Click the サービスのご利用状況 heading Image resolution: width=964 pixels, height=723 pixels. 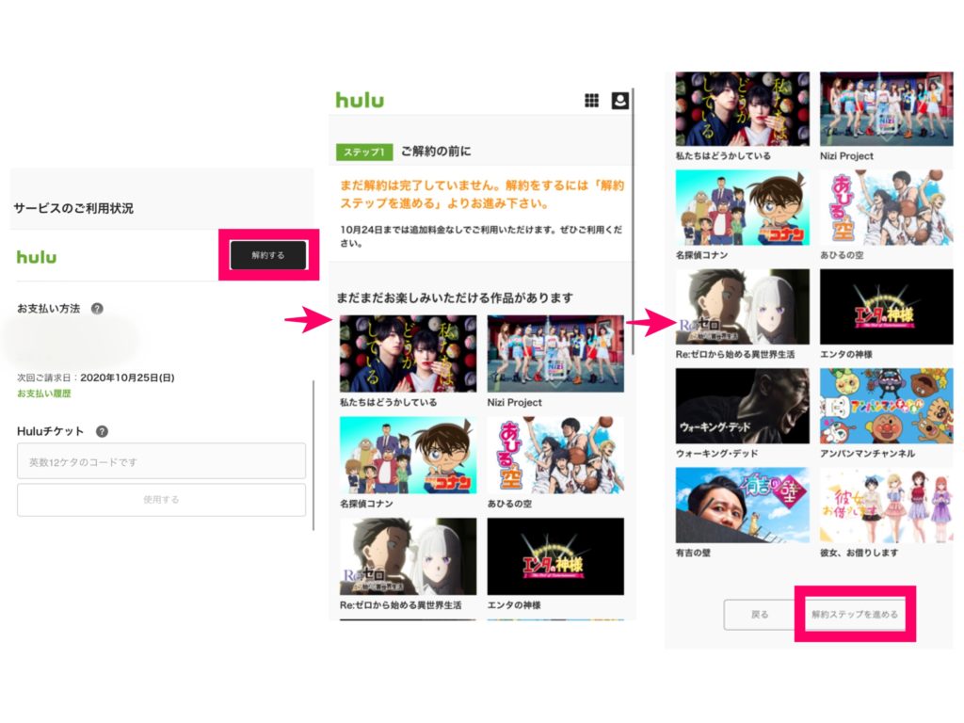[x=73, y=208]
